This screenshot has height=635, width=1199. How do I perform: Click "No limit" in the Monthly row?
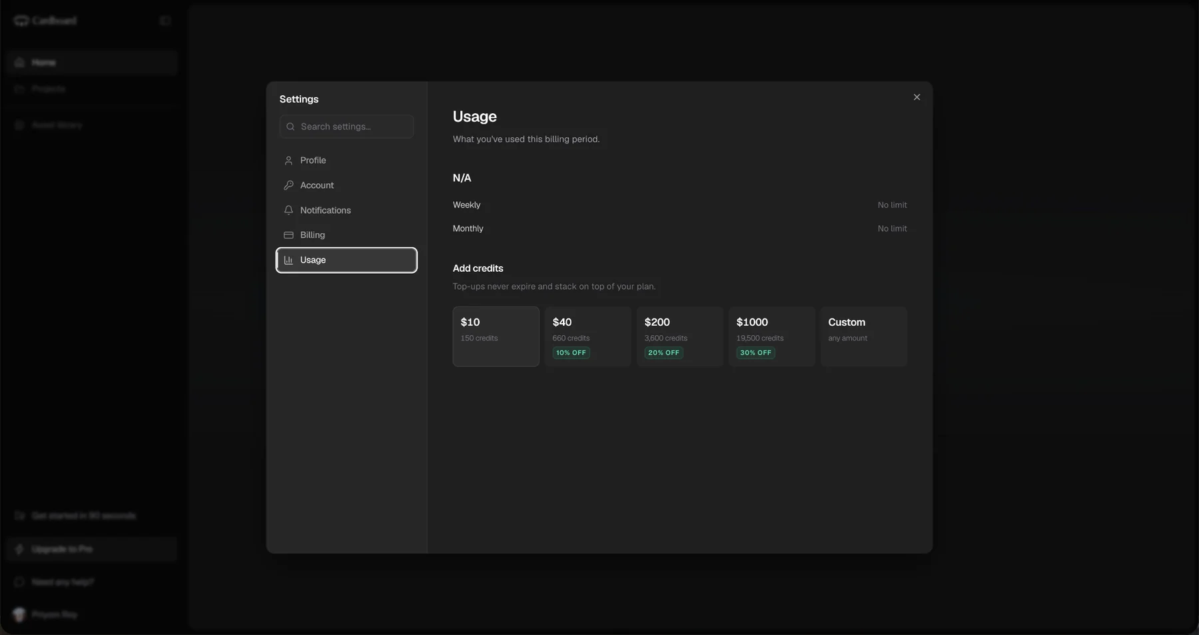point(892,229)
